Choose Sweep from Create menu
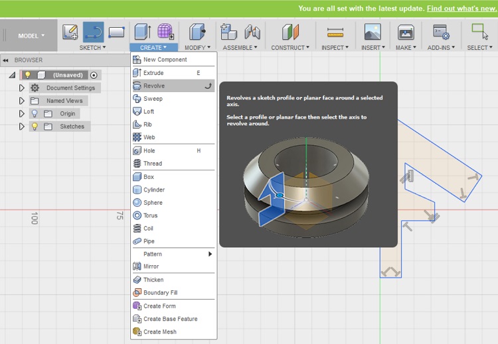The image size is (498, 344). (174, 99)
